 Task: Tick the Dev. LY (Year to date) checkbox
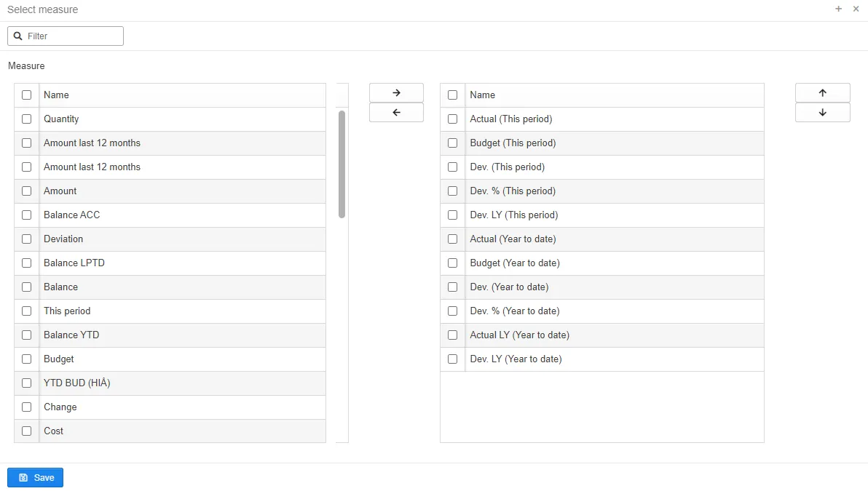pyautogui.click(x=453, y=359)
